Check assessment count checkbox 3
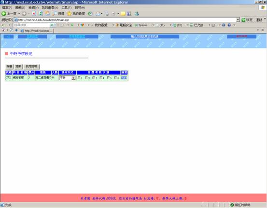Screen dimensions: 267x208 [x=94, y=78]
